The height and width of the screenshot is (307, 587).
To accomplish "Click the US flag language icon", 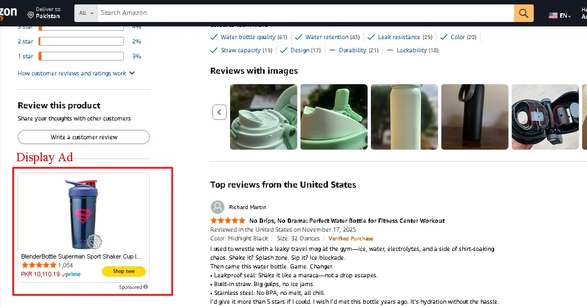I will tap(553, 15).
